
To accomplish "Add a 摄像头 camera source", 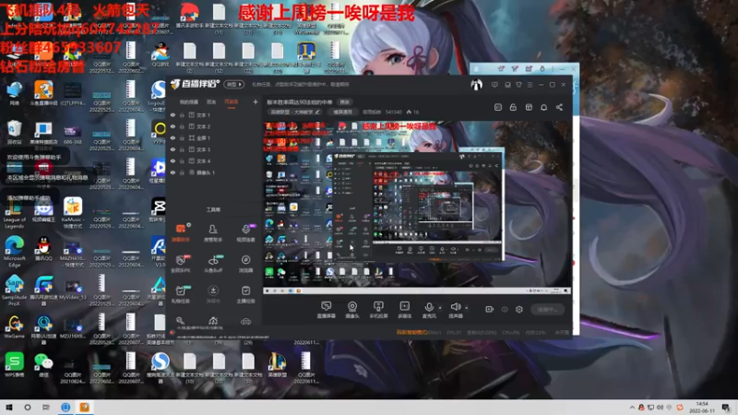I will pos(352,310).
